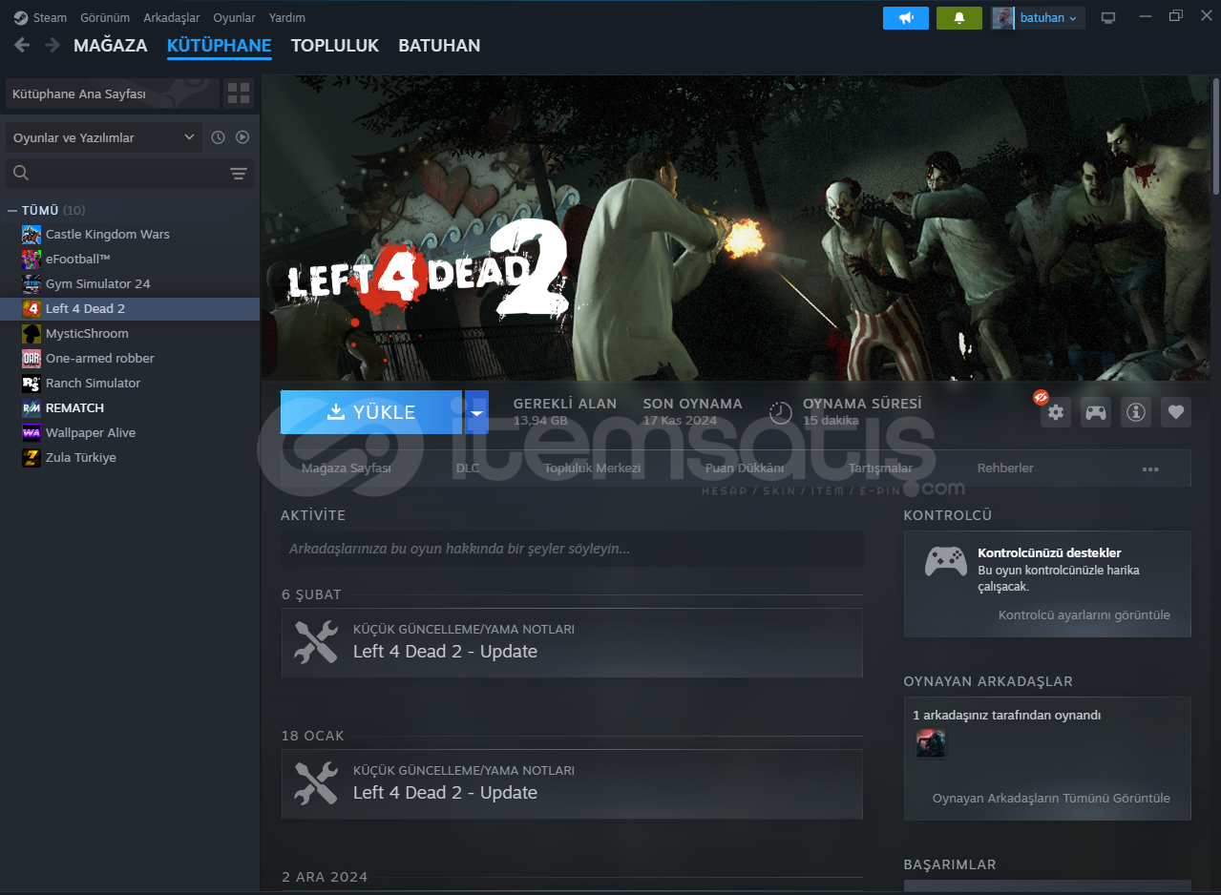Screen dimensions: 1221x895
Task: Open Topluluk Merkezi link
Action: tap(592, 468)
